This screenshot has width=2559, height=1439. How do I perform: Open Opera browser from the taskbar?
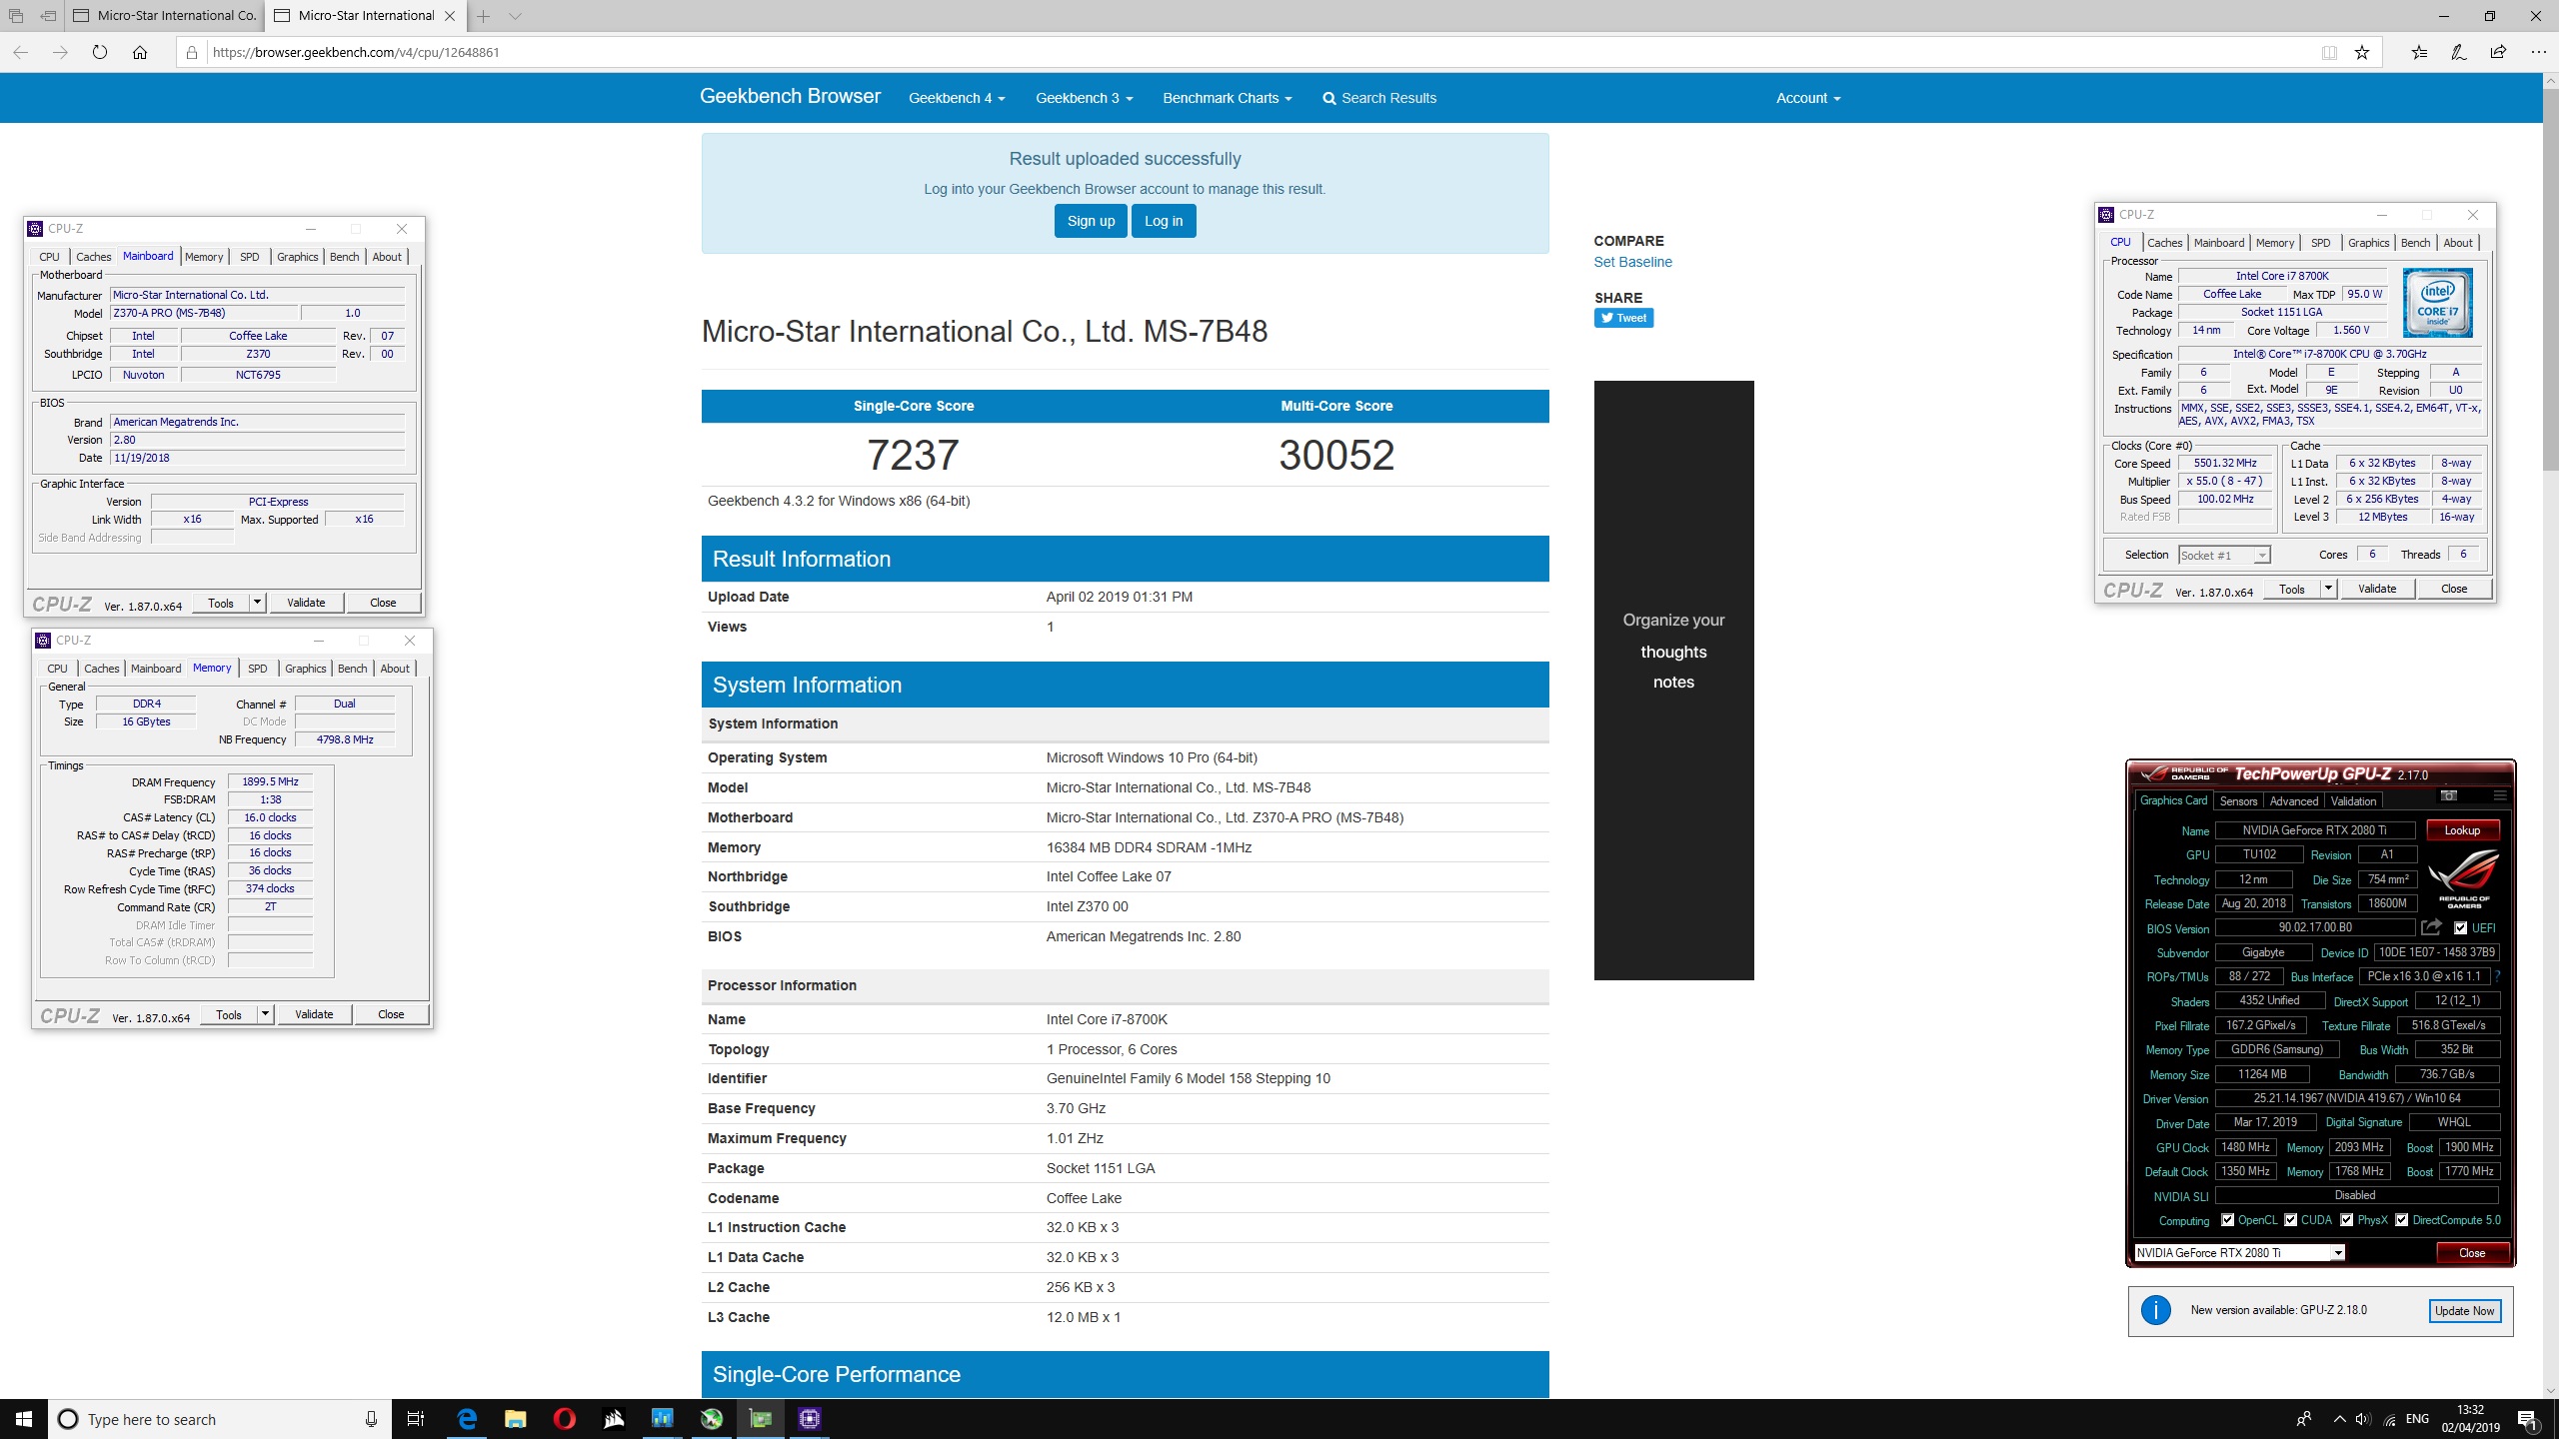[564, 1419]
